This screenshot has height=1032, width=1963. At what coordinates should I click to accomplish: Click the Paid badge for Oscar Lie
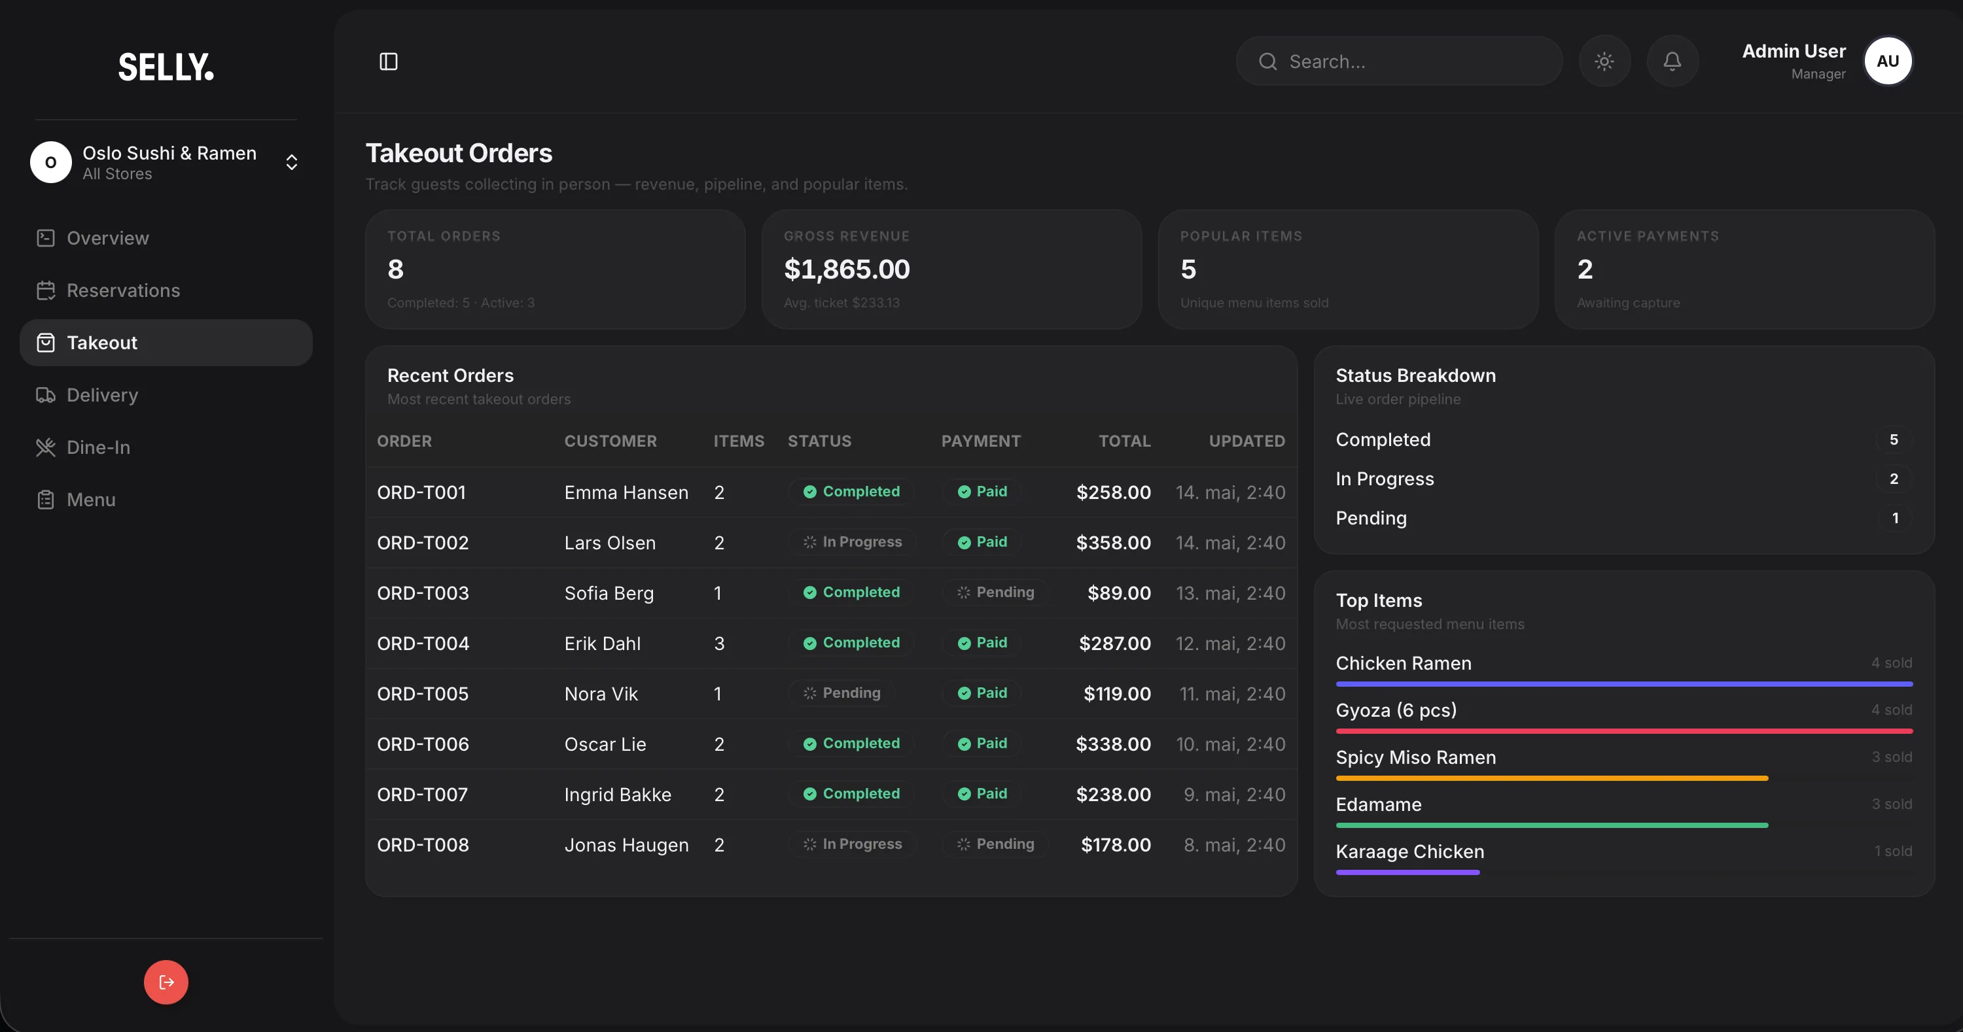point(982,744)
